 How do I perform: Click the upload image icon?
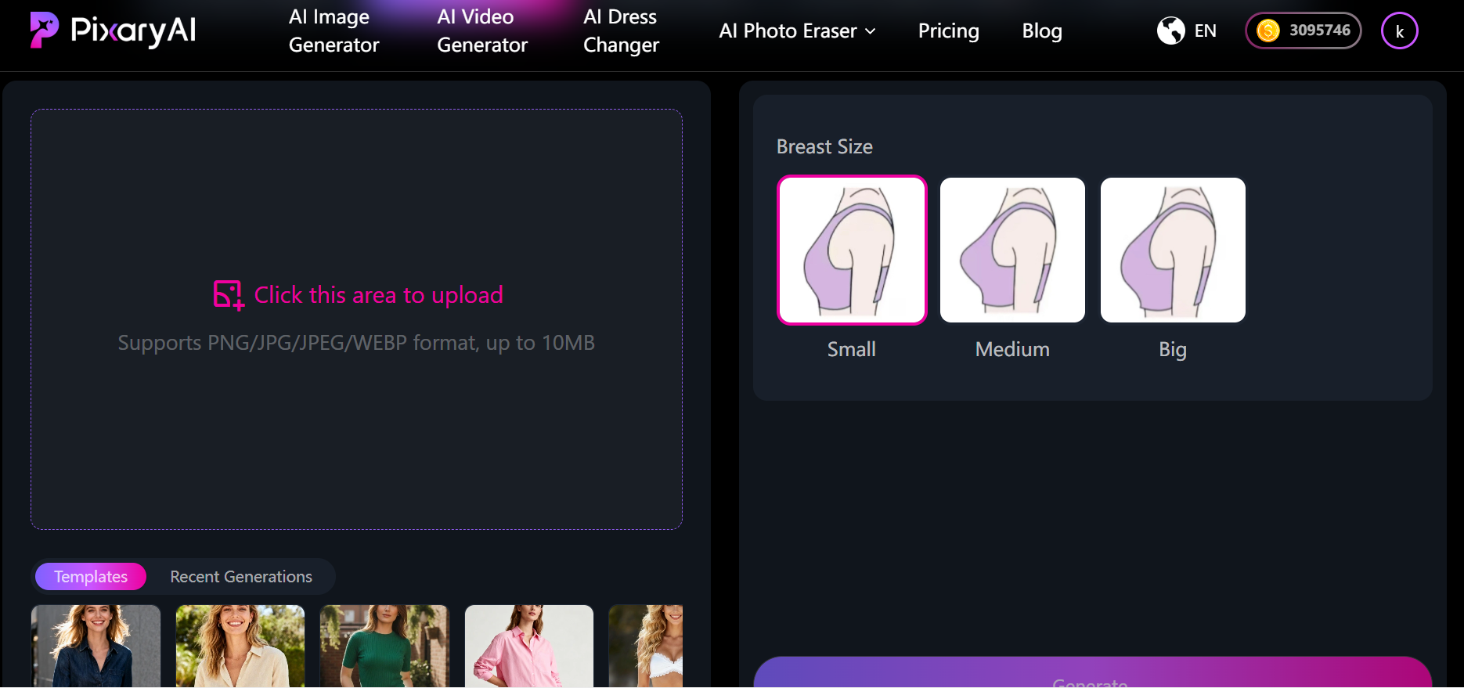click(x=229, y=295)
